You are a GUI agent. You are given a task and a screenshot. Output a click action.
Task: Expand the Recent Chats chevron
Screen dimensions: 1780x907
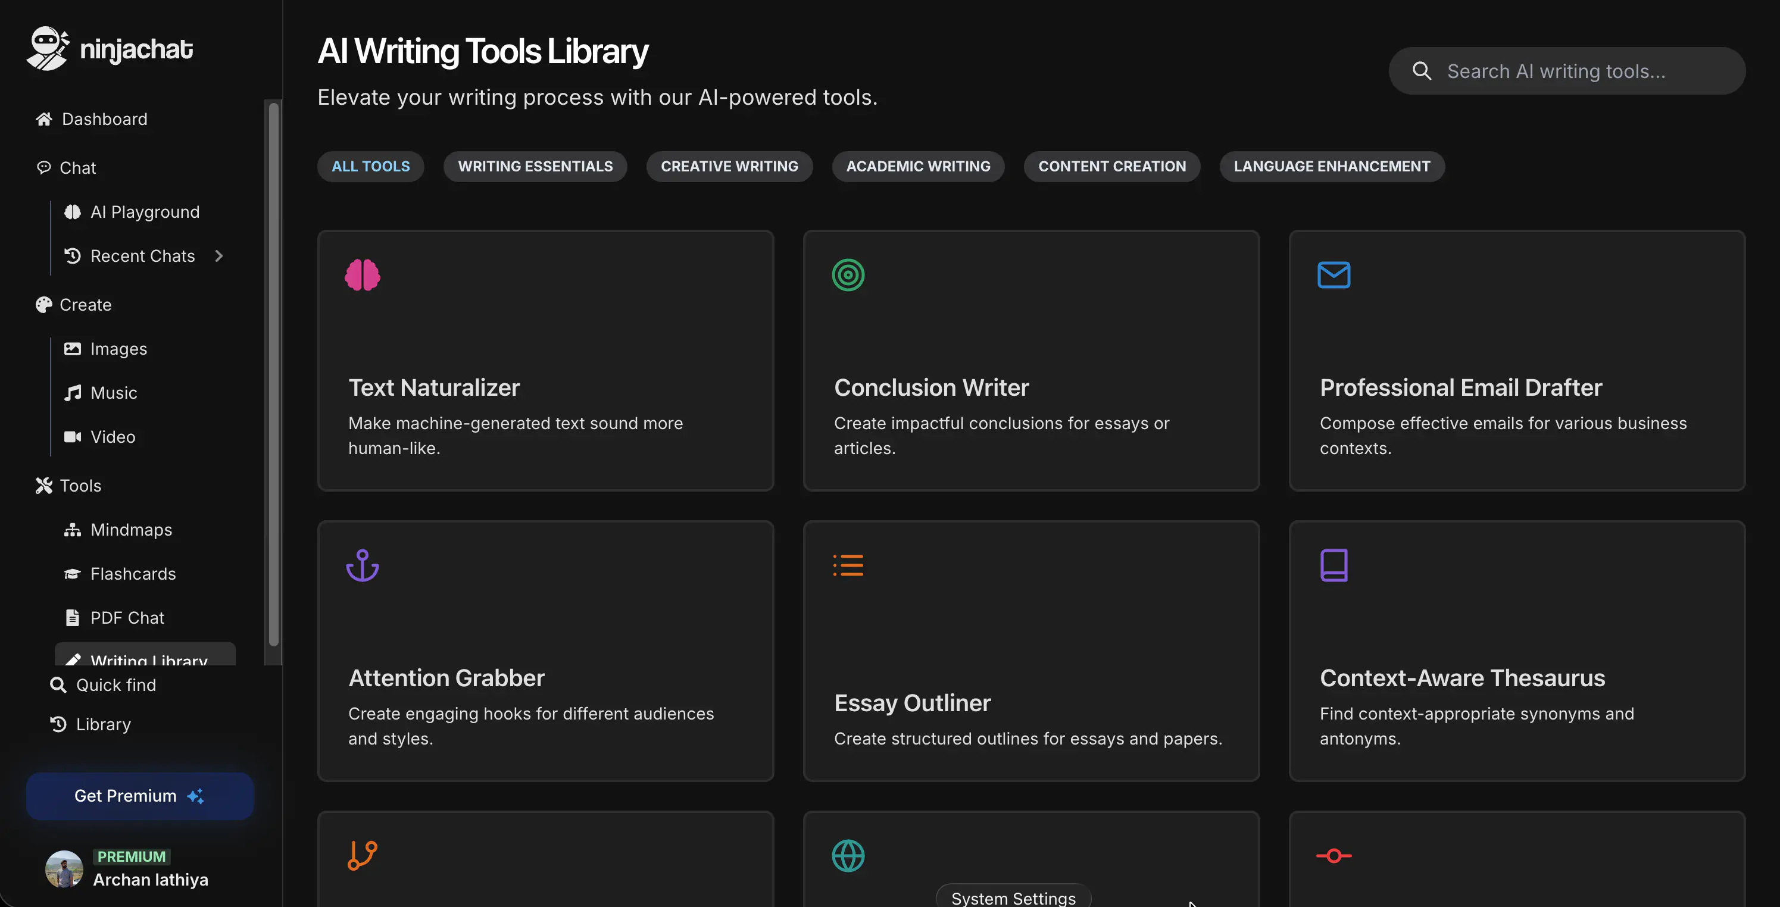point(219,255)
